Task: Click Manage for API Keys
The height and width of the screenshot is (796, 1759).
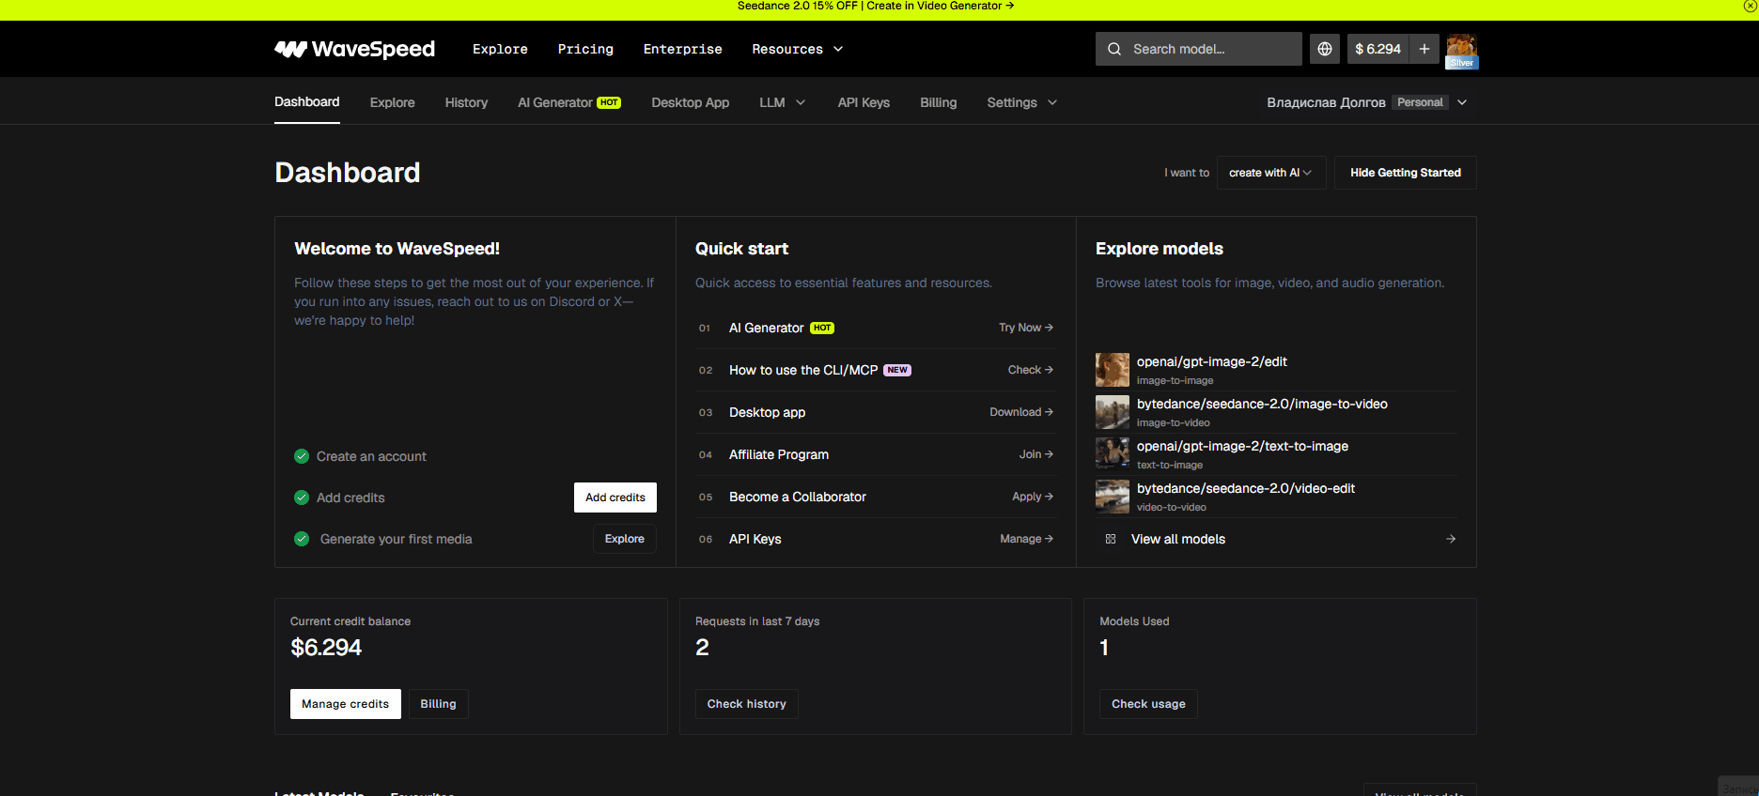Action: tap(1027, 539)
